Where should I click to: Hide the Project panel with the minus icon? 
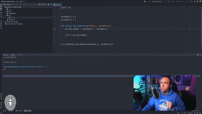51,4
